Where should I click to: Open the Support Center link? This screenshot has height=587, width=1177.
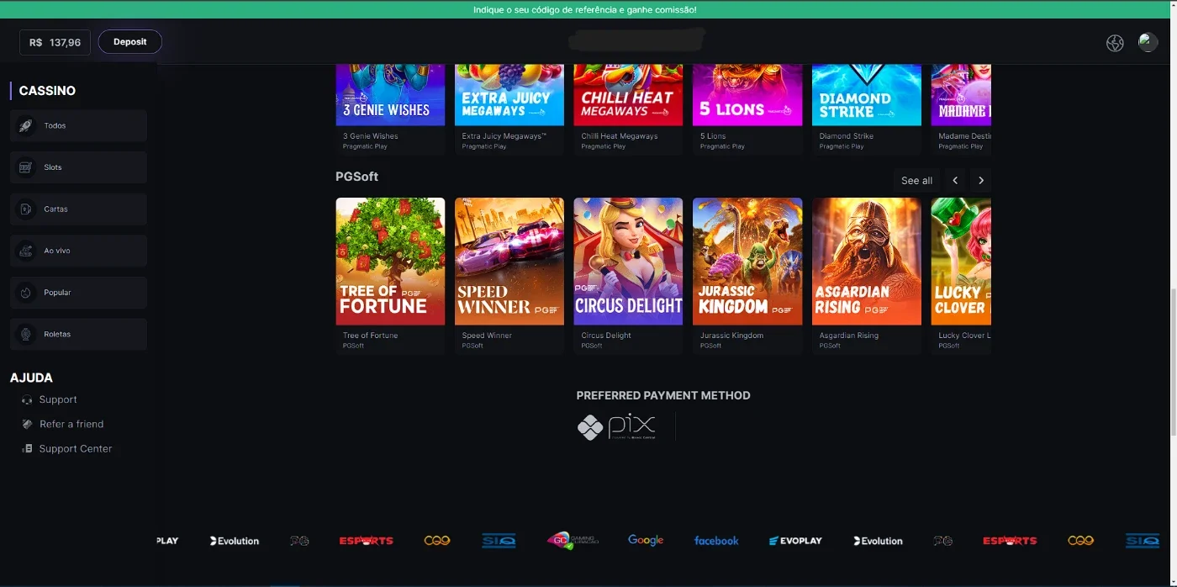coord(76,448)
